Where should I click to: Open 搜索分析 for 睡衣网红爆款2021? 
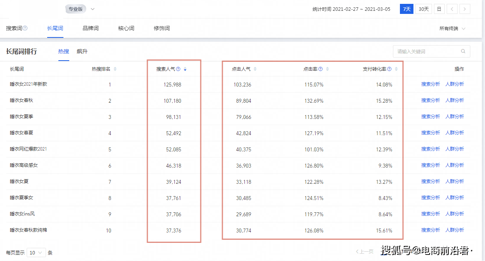pyautogui.click(x=430, y=149)
